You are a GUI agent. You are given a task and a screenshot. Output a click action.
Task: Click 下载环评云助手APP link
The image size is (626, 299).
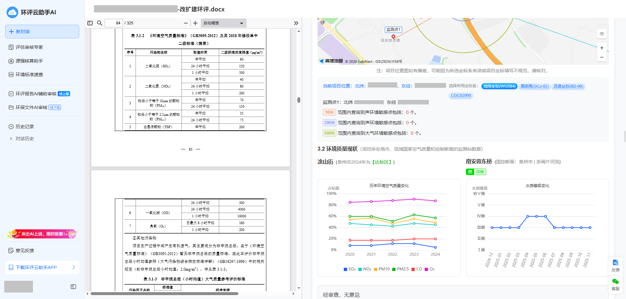(x=42, y=267)
